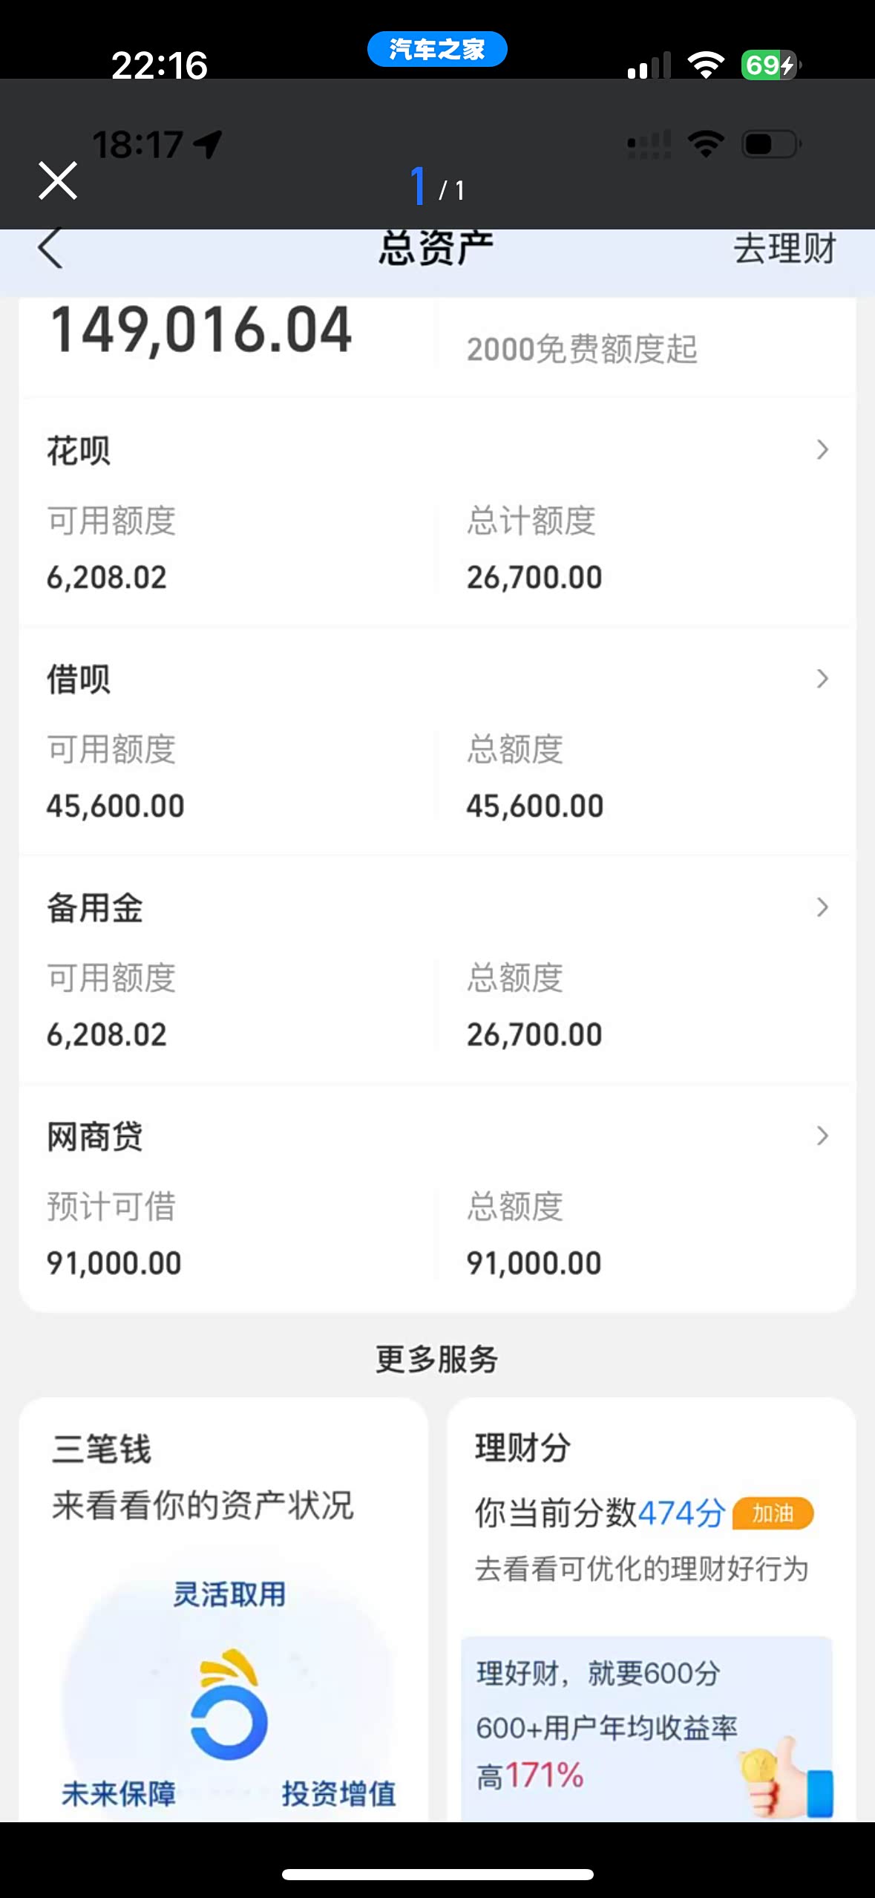Tap total assets amount 149,016.04

pyautogui.click(x=200, y=330)
